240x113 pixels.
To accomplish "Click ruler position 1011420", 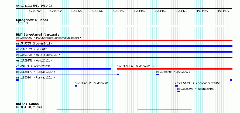I will pyautogui.click(x=77, y=11).
